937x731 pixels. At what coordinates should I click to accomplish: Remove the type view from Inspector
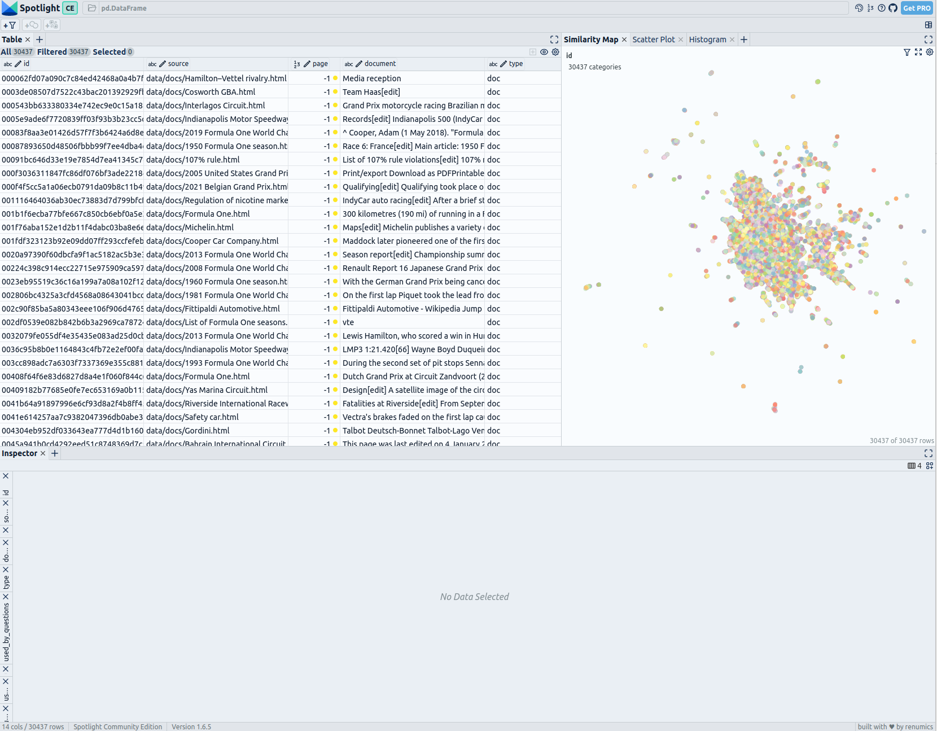point(6,570)
